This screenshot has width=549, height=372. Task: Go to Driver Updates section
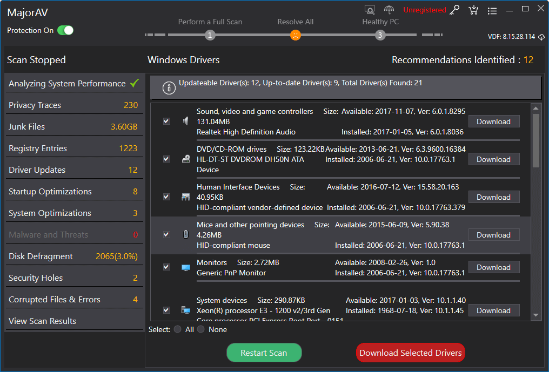[x=74, y=170]
